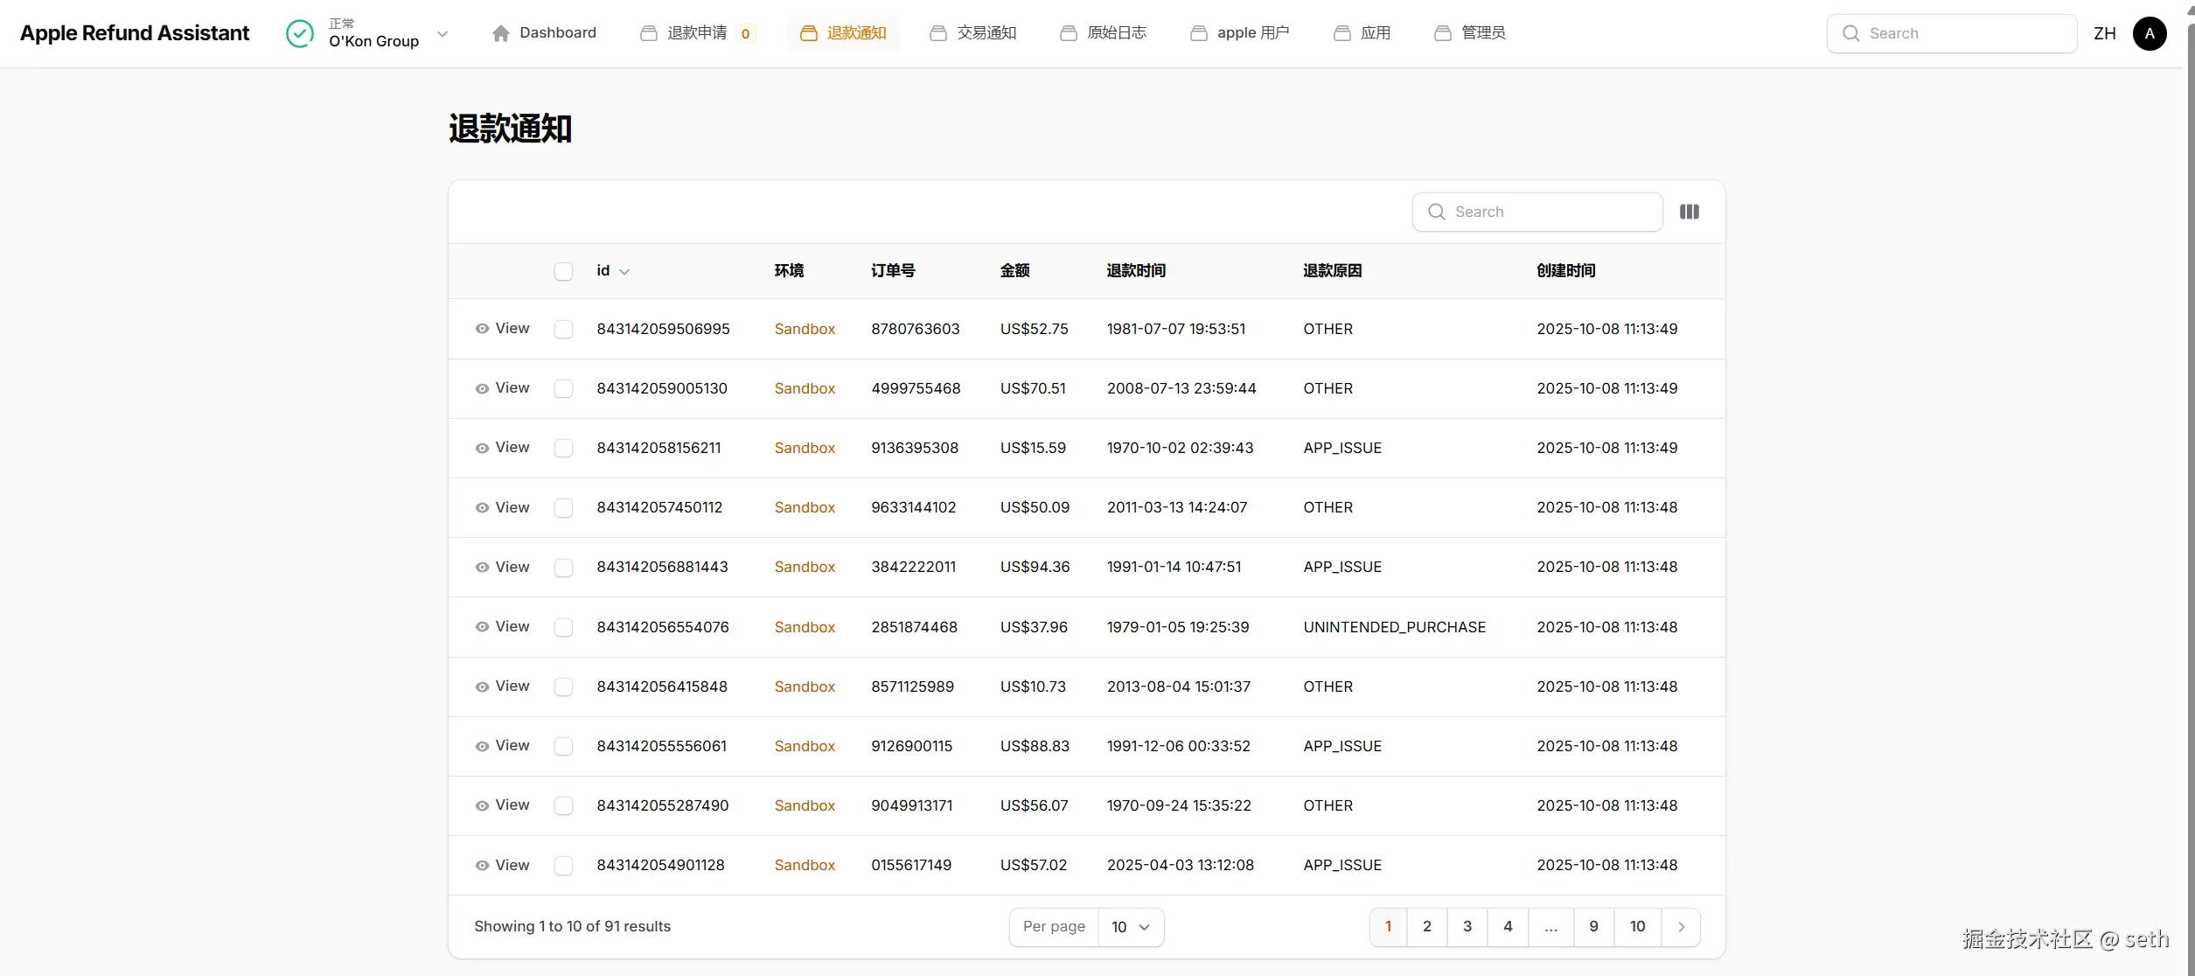Click the 原始日志 nav icon
The width and height of the screenshot is (2195, 976).
click(x=1068, y=33)
